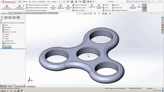Select the Intersect (Пересечение) tool
This screenshot has height=92, width=164.
click(x=117, y=8)
